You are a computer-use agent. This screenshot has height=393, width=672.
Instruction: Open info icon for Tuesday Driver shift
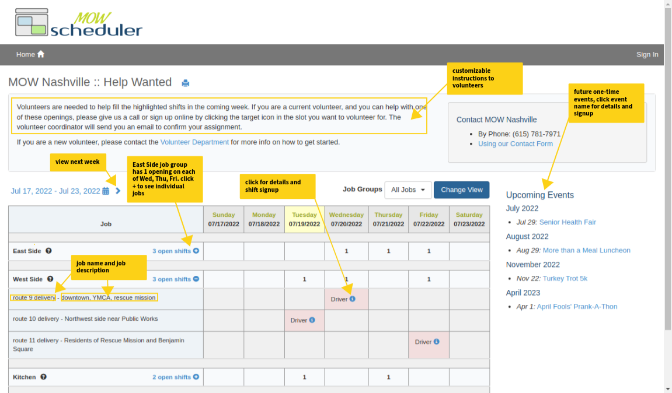pyautogui.click(x=312, y=320)
